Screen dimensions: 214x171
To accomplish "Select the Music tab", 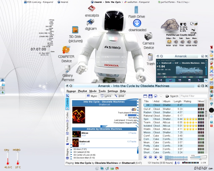I will point(92,96).
